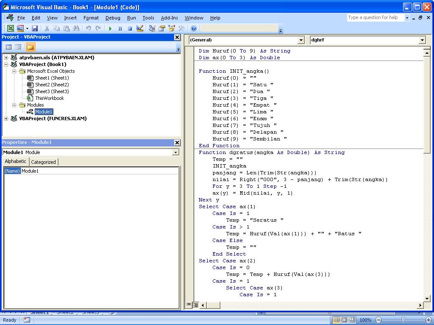Viewport: 434px width, 325px height.
Task: Open the Edit menu
Action: coord(36,18)
